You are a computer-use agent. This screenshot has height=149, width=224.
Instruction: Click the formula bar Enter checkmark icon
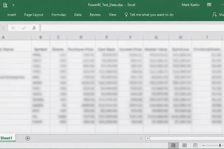(24, 28)
